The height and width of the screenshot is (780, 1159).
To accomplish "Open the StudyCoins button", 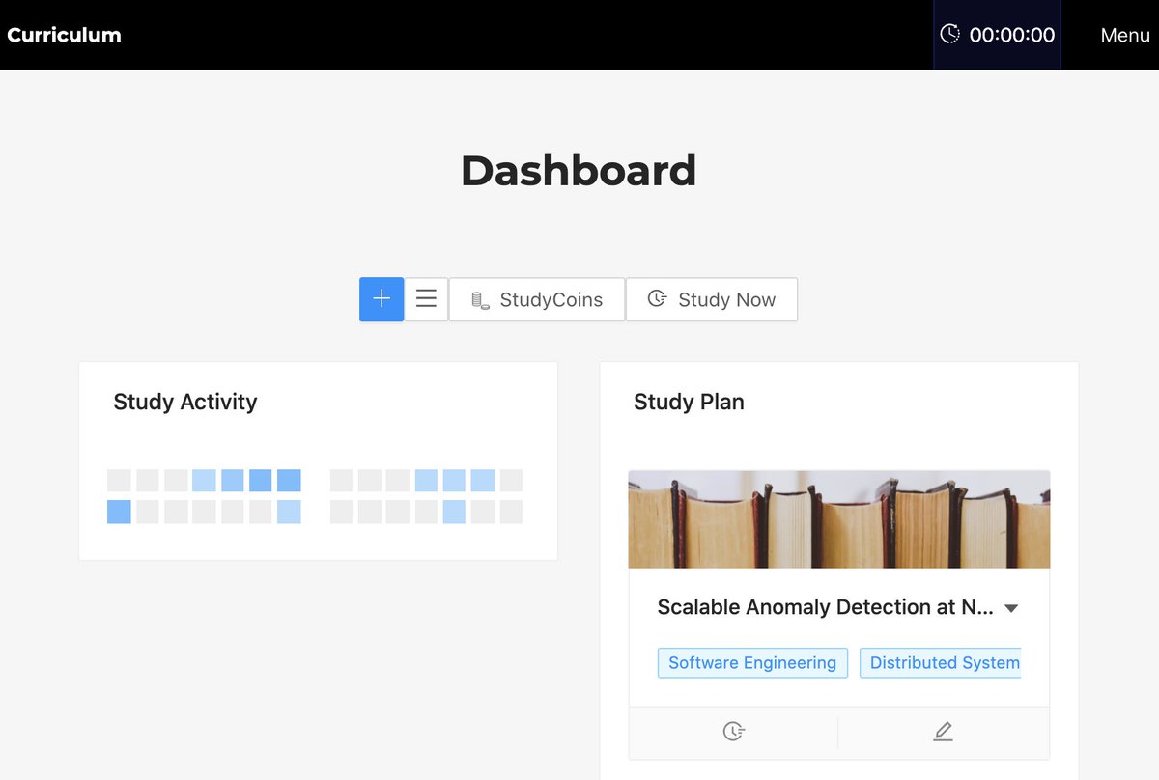I will (537, 299).
